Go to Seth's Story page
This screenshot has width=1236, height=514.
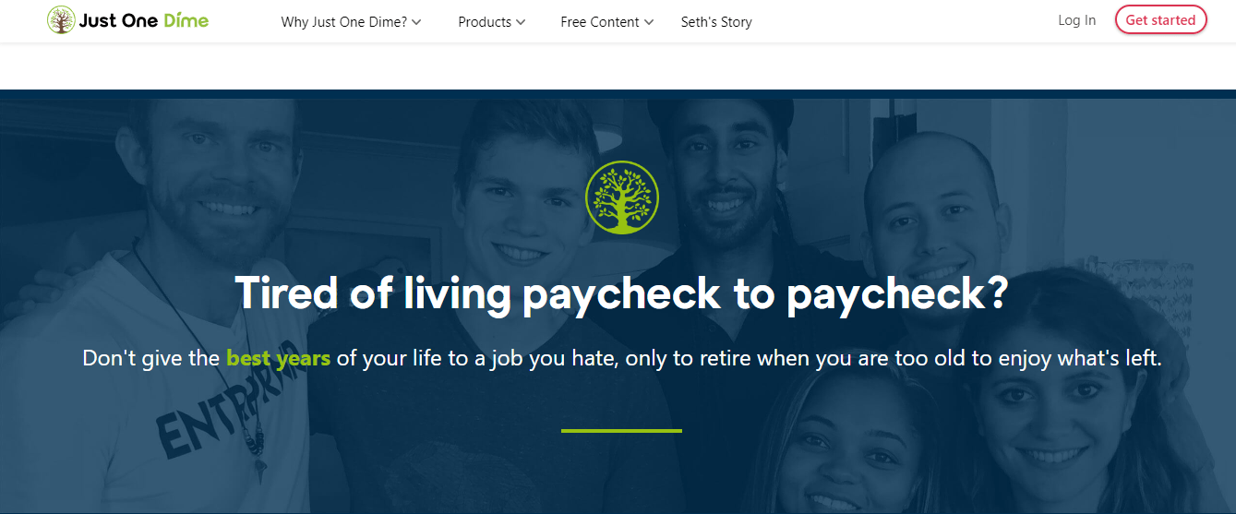pos(716,22)
